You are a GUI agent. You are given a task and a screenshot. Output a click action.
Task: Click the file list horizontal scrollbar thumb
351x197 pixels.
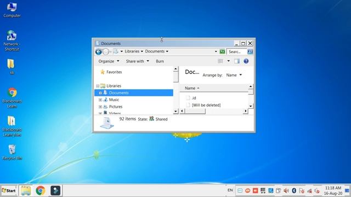(x=195, y=111)
